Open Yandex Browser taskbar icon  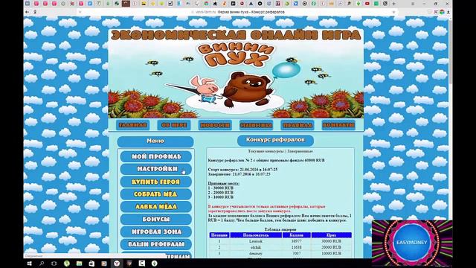click(x=117, y=264)
